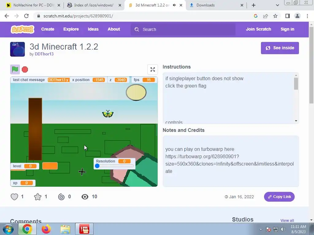Go forward in browser history

point(17,16)
